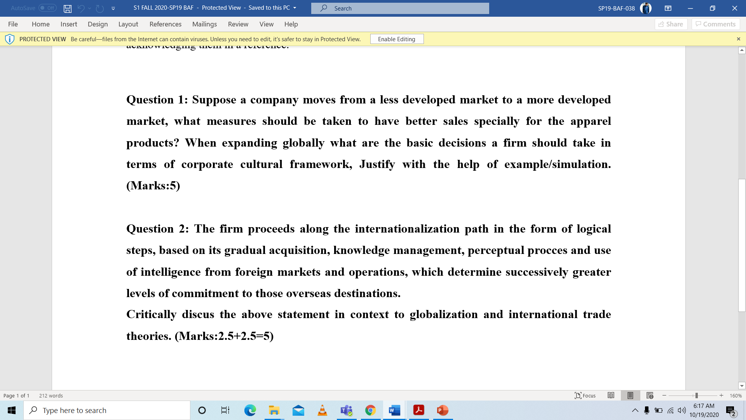
Task: Expand the Saved to this PC dropdown
Action: point(295,8)
